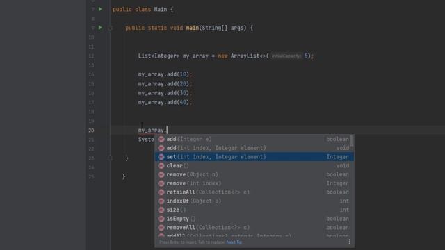
Task: Click List<Integer> type declaration
Action: pyautogui.click(x=159, y=56)
